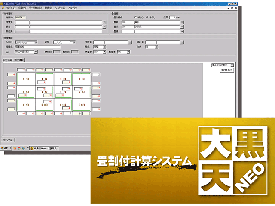
Task: Click the 物件No input field
Action: [20, 18]
